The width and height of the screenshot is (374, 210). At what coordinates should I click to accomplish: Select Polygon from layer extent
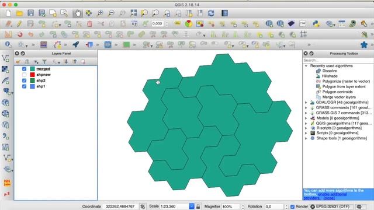(x=344, y=87)
